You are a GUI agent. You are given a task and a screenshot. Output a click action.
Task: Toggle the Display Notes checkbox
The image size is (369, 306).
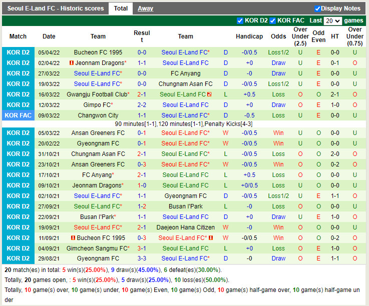click(x=317, y=8)
